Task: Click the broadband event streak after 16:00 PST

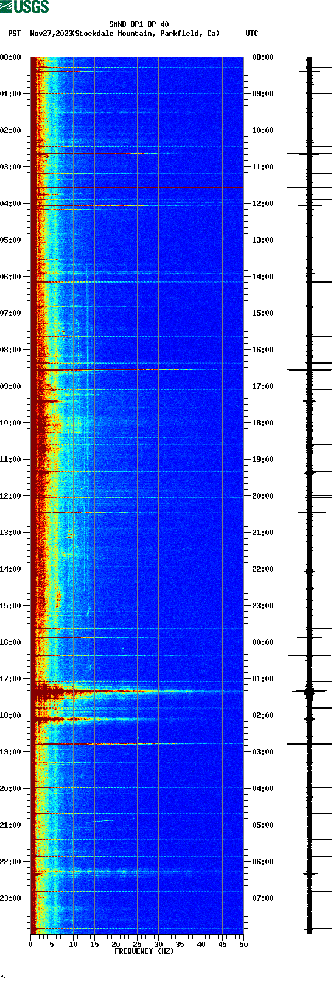Action: point(137,655)
